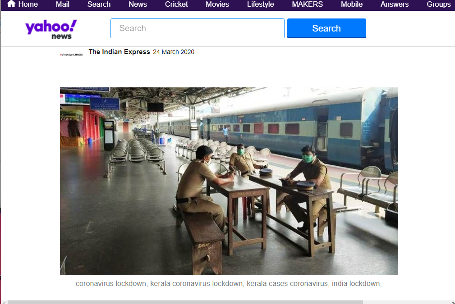Navigate to Movies
Image resolution: width=455 pixels, height=304 pixels.
point(217,5)
